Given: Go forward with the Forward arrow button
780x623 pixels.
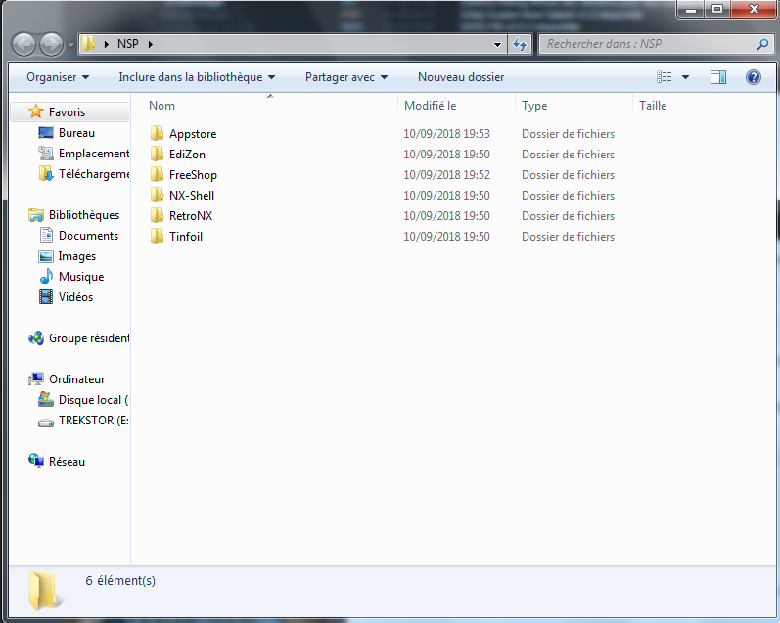Looking at the screenshot, I should point(51,45).
